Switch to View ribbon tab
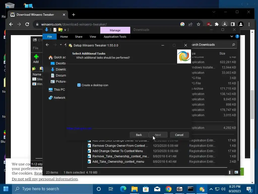The image size is (258, 194). click(x=93, y=37)
